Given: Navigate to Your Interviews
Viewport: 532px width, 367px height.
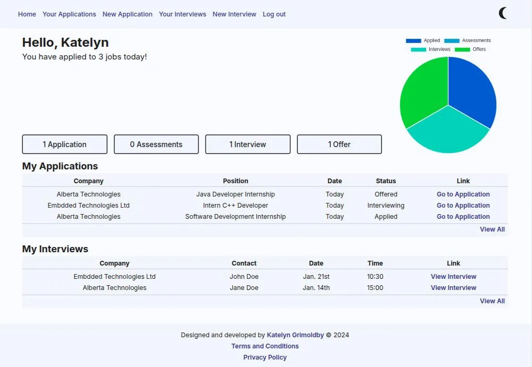Looking at the screenshot, I should click(182, 14).
